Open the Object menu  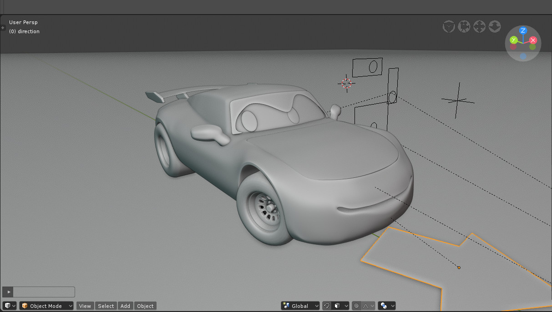pos(145,306)
